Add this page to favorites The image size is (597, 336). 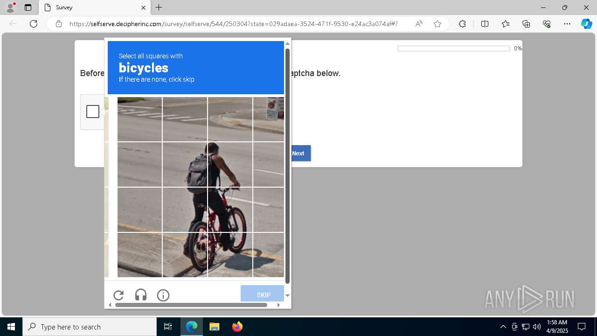point(437,24)
